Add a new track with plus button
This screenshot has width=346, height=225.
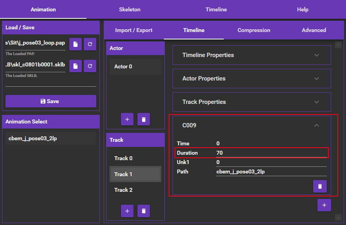[127, 211]
